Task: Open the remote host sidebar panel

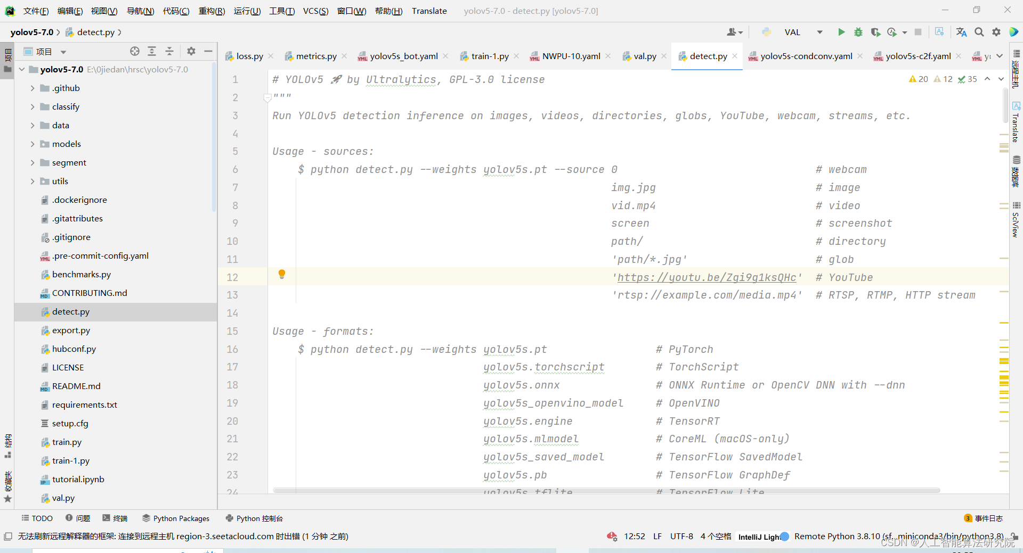Action: point(1016,69)
